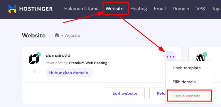The width and height of the screenshot is (221, 107).
Task: Open the home breadcrumb icon
Action: tap(57, 35)
